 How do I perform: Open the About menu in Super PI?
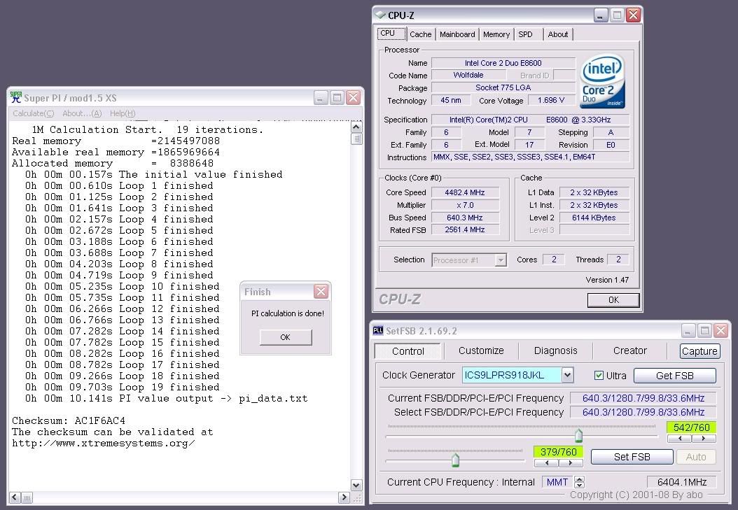click(x=82, y=113)
